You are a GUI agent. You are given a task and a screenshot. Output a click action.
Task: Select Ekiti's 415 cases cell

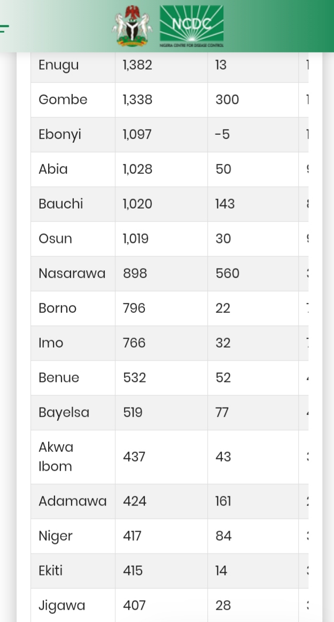[x=133, y=571]
